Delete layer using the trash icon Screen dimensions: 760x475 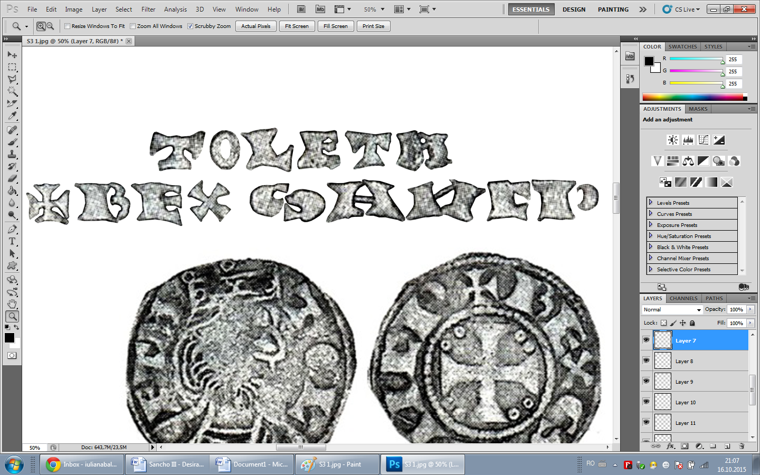(742, 446)
